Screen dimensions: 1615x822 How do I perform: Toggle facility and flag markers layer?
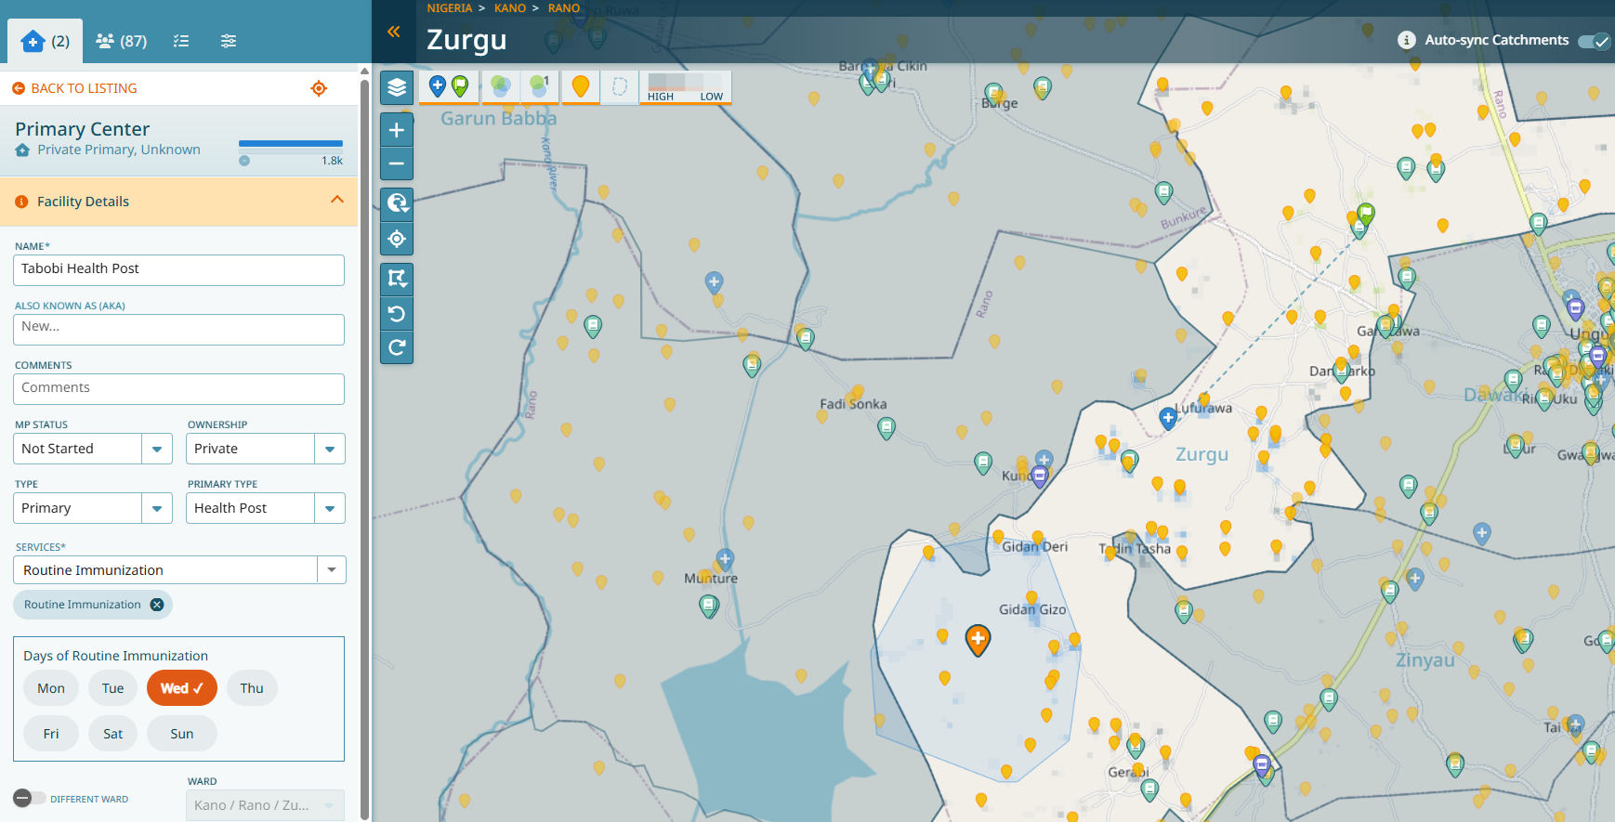[x=449, y=87]
